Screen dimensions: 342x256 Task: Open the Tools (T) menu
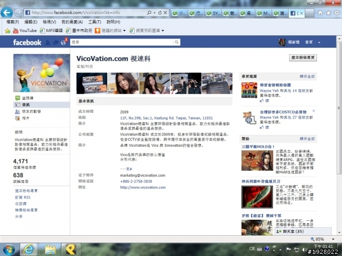coord(95,22)
